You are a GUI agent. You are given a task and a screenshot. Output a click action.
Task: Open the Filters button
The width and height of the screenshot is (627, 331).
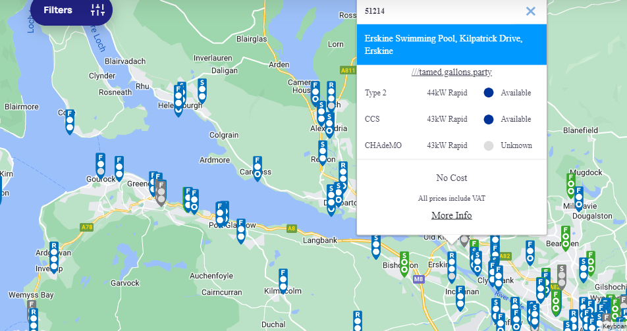point(58,10)
